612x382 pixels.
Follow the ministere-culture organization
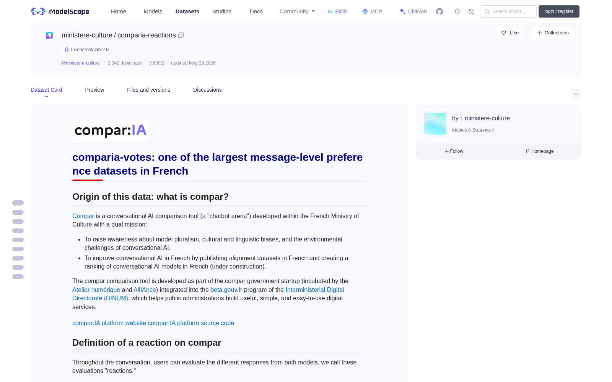[454, 151]
